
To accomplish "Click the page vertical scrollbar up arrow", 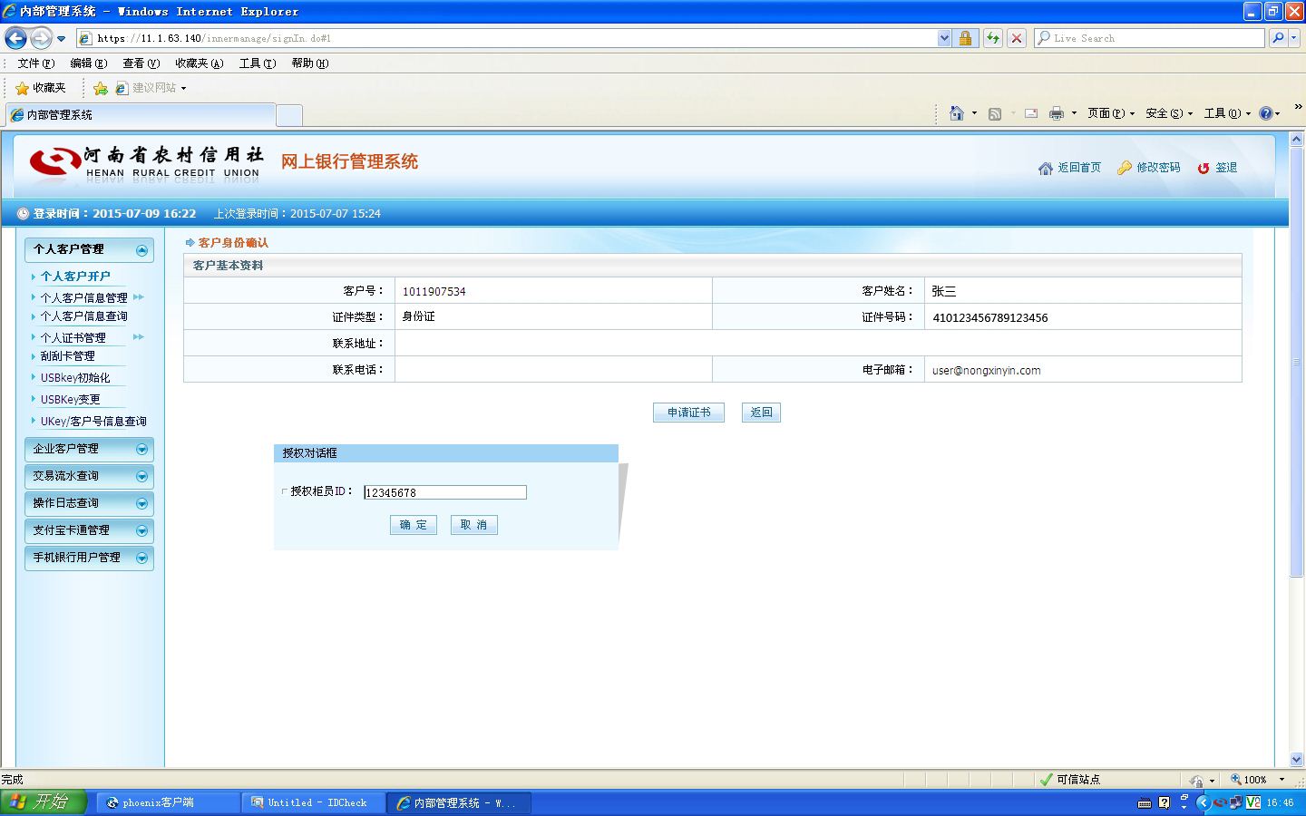I will pos(1296,140).
